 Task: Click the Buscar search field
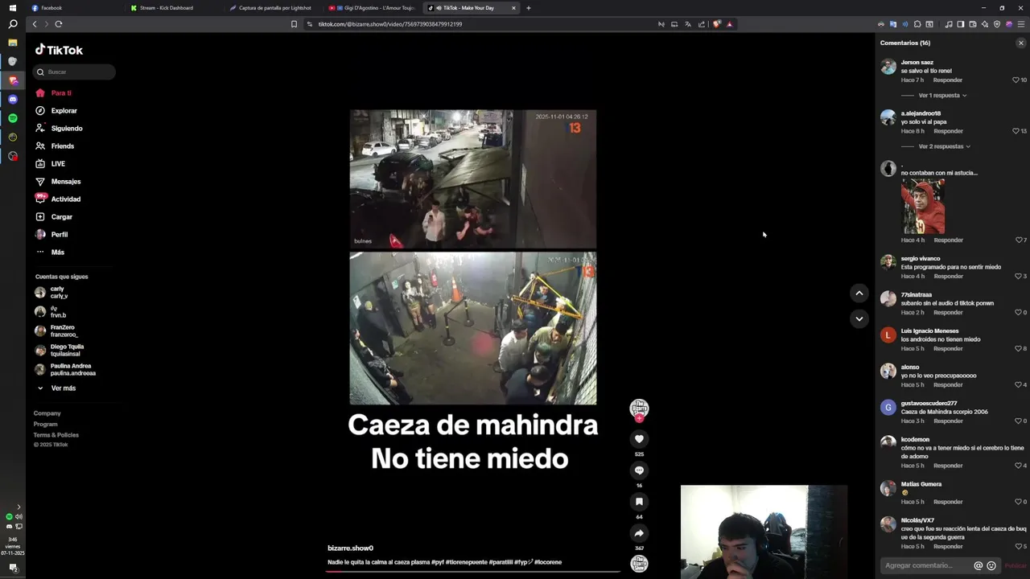pos(75,72)
